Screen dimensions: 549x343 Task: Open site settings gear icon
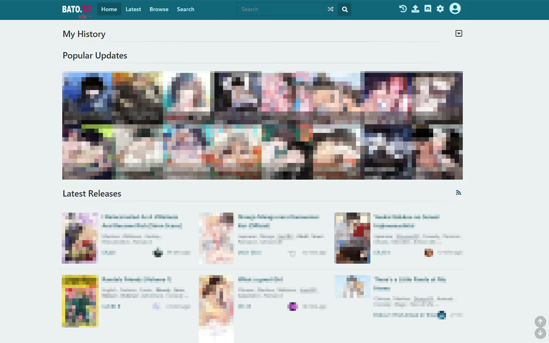(x=440, y=9)
